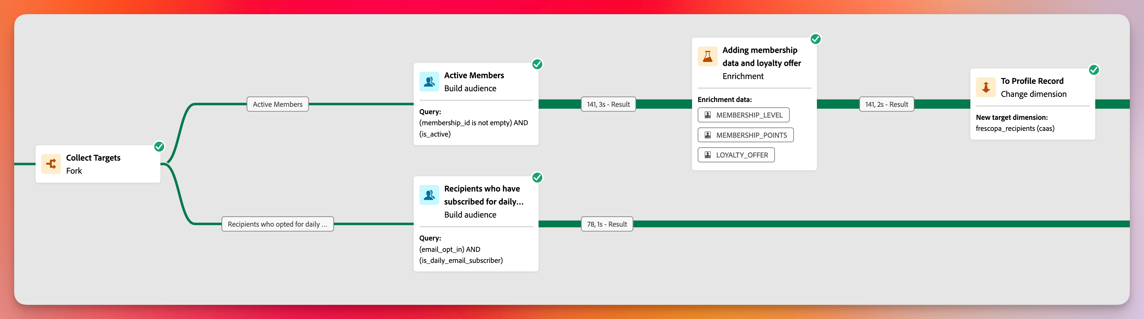Select the 'Recipients who opted for daily' transition label
The width and height of the screenshot is (1144, 319).
tap(277, 224)
